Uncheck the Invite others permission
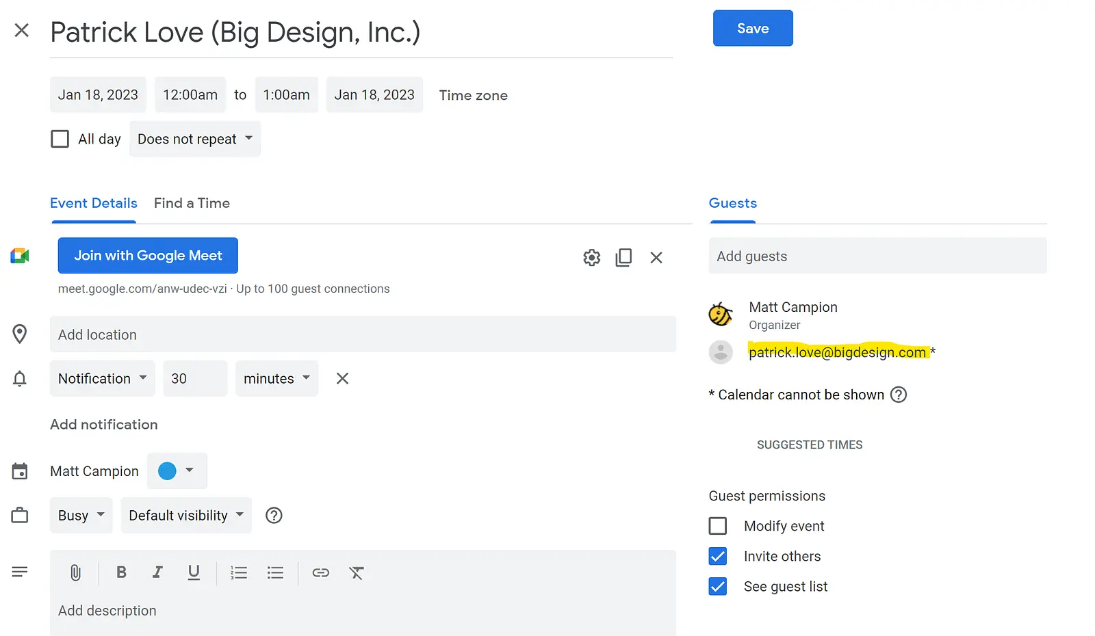 pyautogui.click(x=718, y=556)
